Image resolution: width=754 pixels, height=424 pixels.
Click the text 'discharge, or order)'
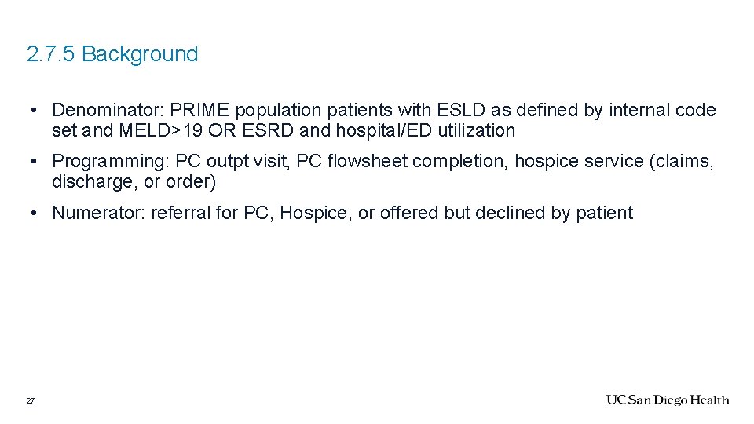(x=134, y=182)
